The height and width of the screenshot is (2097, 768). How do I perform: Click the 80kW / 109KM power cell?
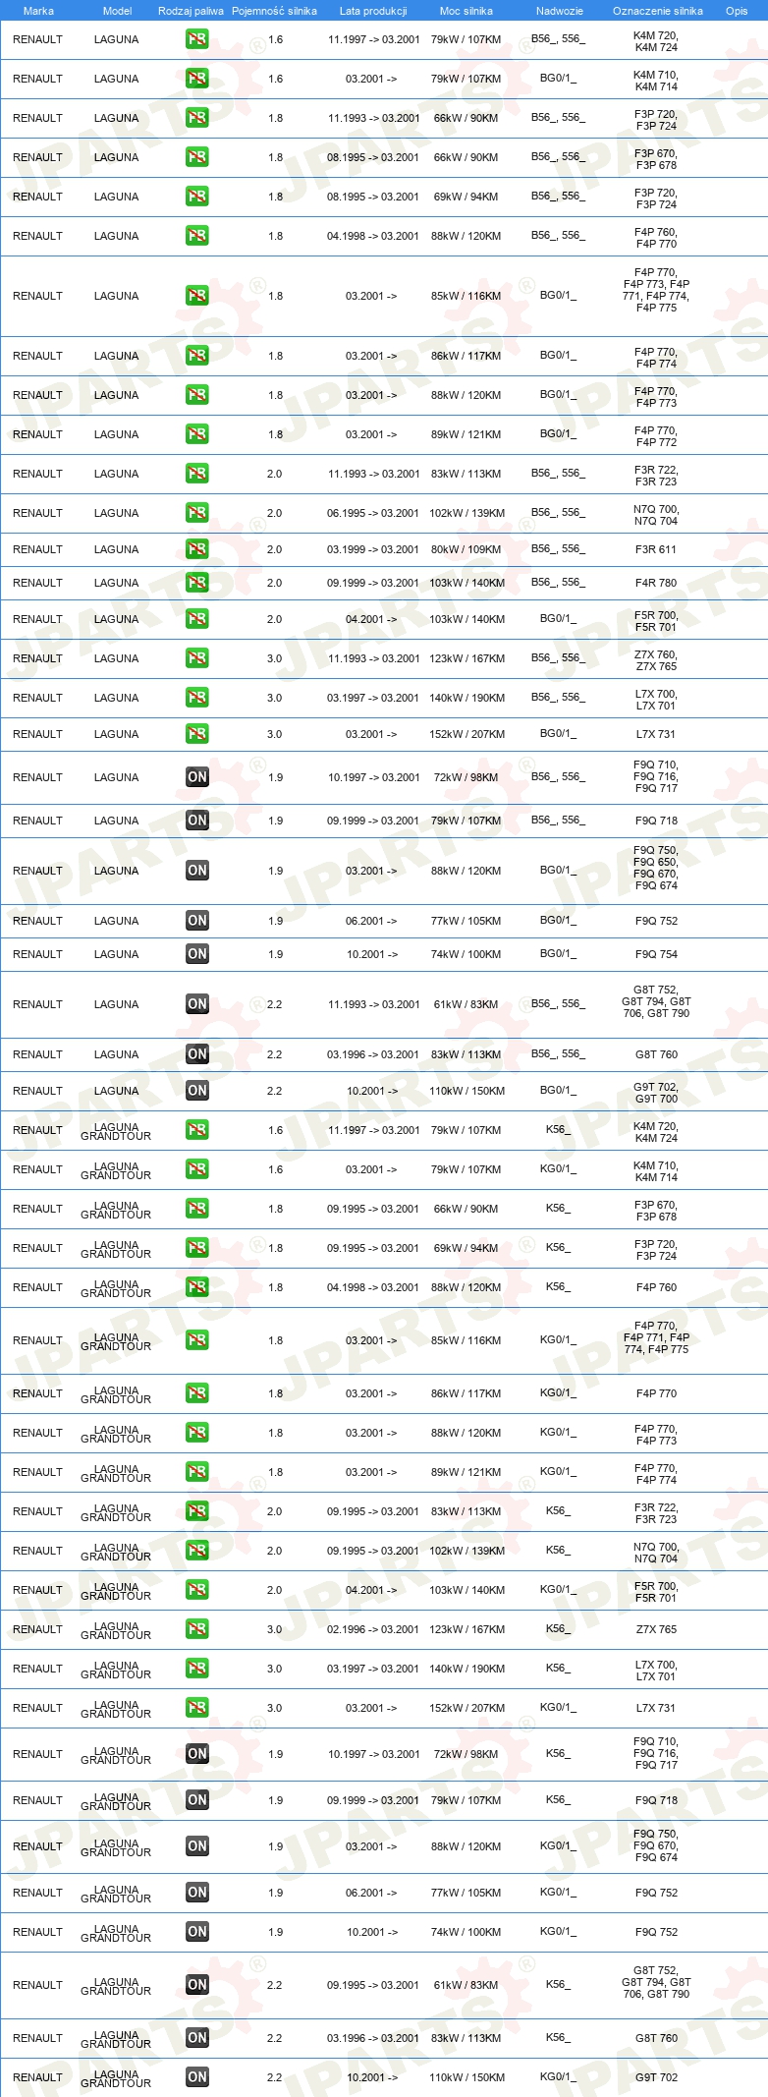(x=466, y=549)
